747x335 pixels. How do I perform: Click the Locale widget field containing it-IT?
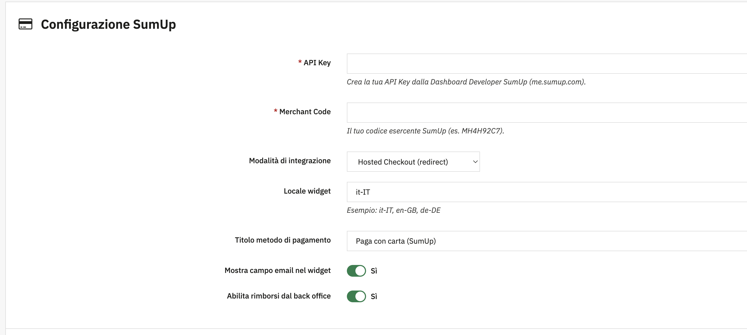tap(547, 192)
